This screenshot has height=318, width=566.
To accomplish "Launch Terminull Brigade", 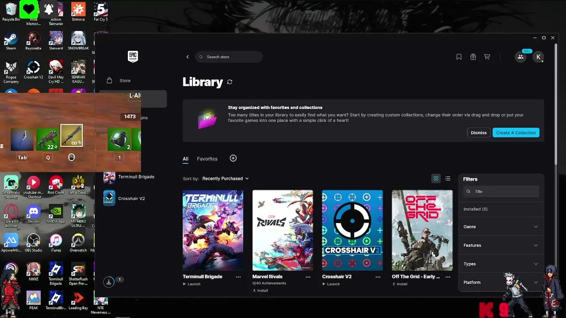I will tap(191, 284).
